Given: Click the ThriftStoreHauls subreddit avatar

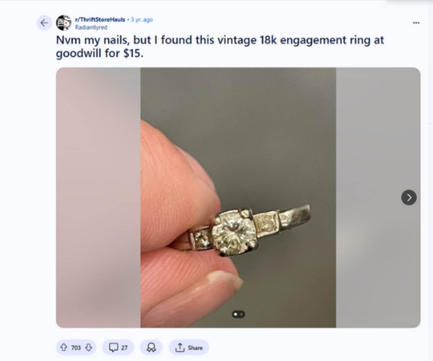Looking at the screenshot, I should coord(64,23).
